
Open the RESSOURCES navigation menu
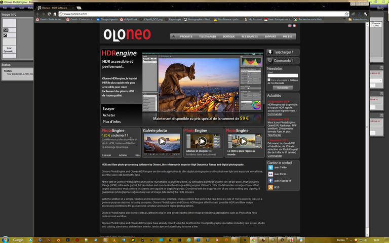(250, 36)
